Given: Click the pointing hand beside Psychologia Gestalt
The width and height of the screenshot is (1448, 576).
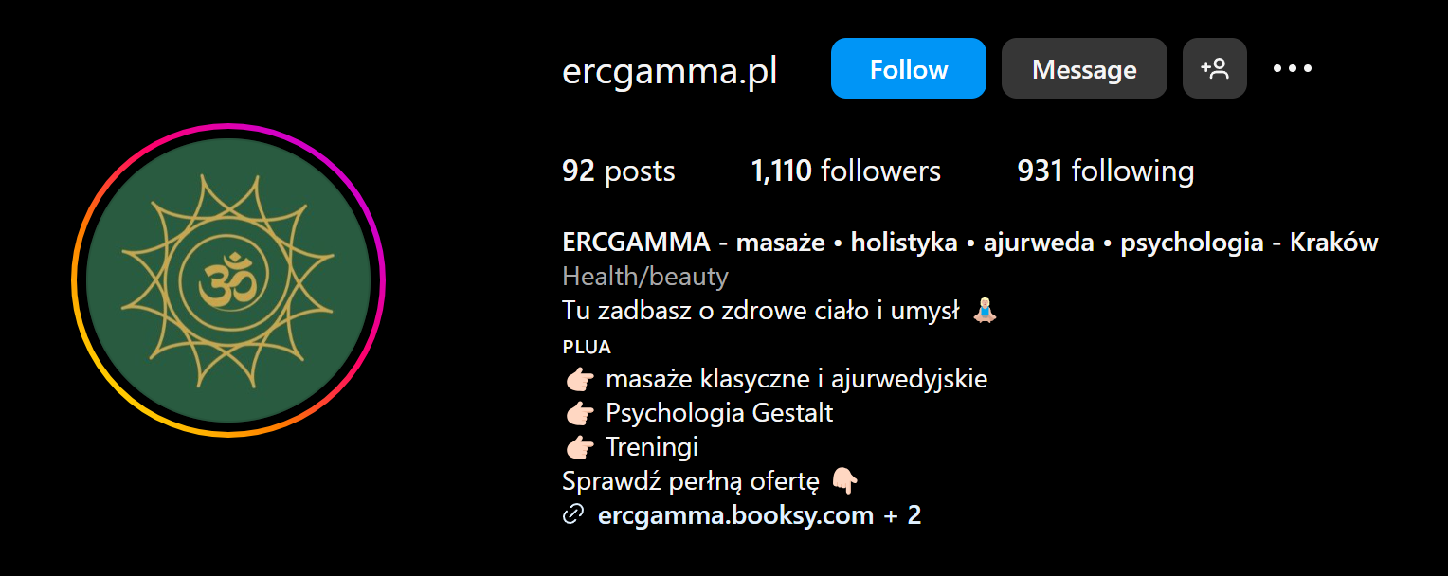Looking at the screenshot, I should [578, 414].
